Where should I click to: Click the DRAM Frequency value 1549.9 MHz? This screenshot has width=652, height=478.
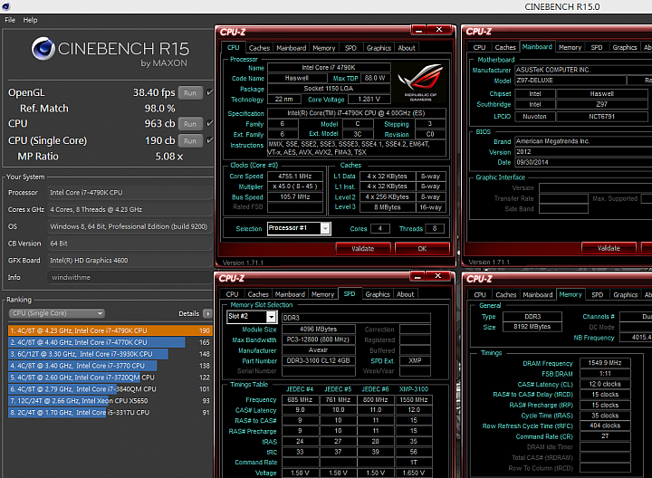click(x=605, y=363)
